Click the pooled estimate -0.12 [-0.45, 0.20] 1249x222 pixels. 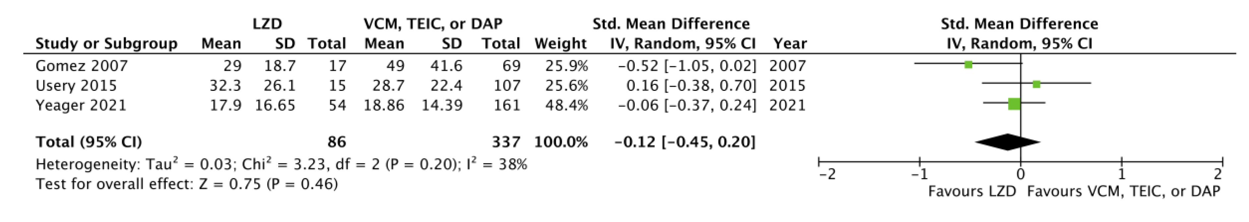pyautogui.click(x=685, y=142)
